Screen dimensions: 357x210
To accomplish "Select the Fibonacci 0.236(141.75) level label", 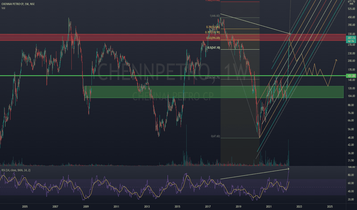I will click(213, 78).
